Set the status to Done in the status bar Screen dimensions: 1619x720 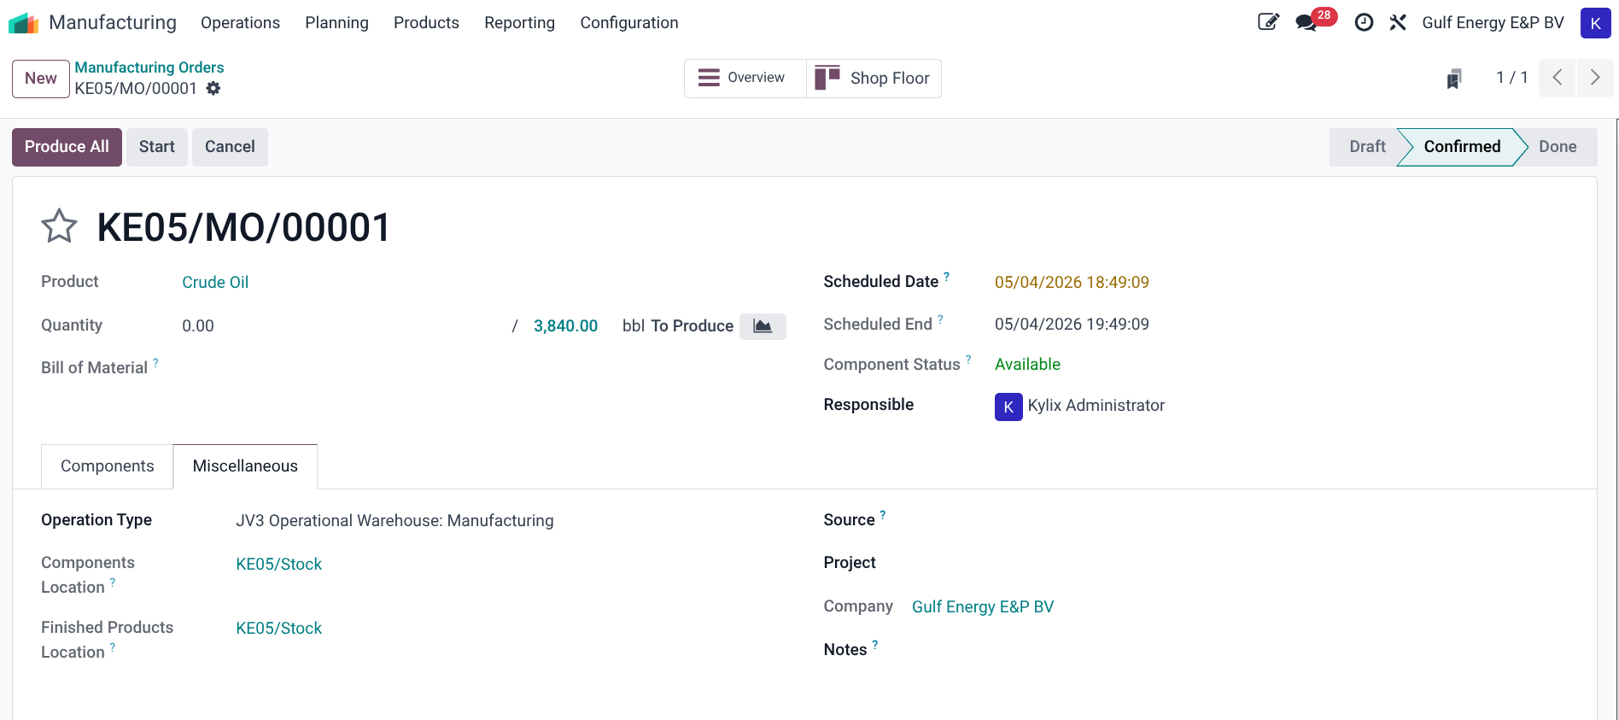coord(1558,147)
